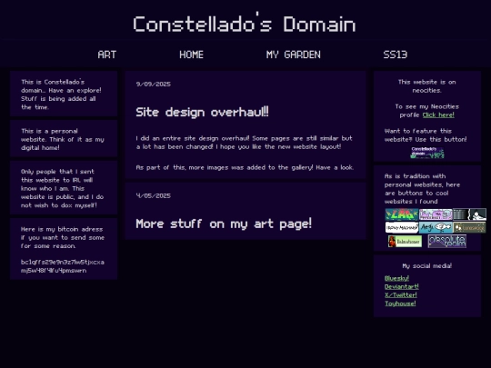Open the Bluesky social link
This screenshot has height=368, width=491.
coord(396,278)
